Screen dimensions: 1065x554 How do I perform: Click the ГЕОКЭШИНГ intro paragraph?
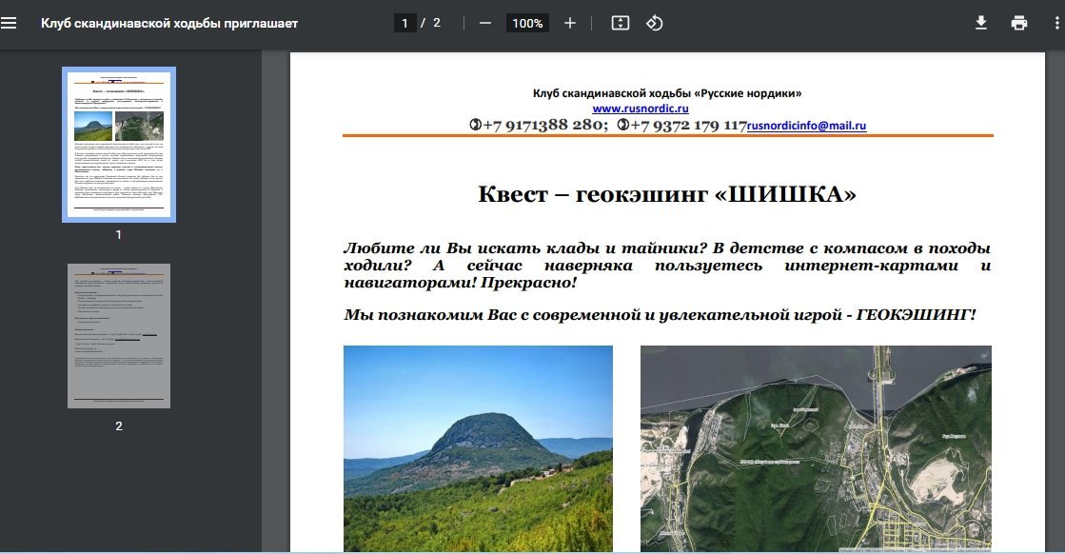click(660, 314)
